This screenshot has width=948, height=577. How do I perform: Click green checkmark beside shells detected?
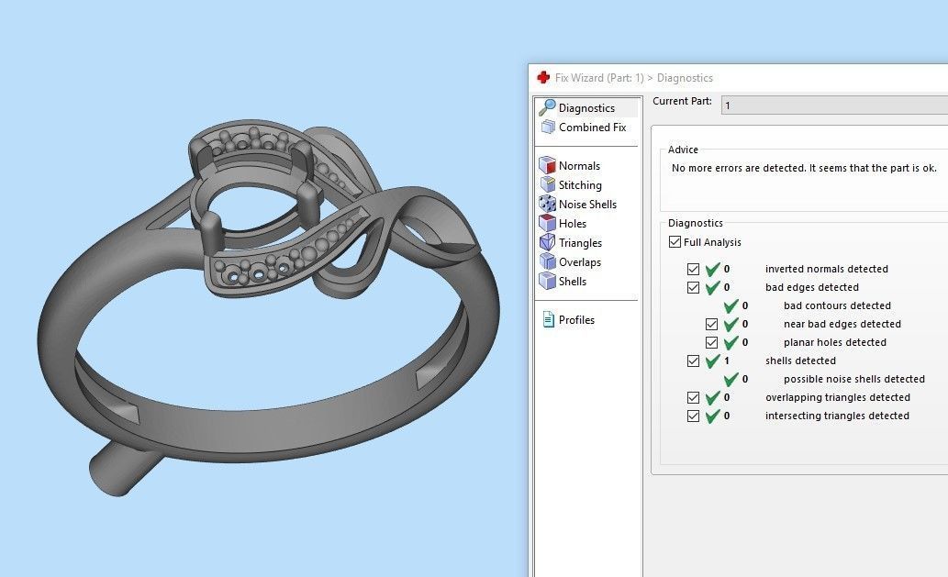(x=713, y=361)
